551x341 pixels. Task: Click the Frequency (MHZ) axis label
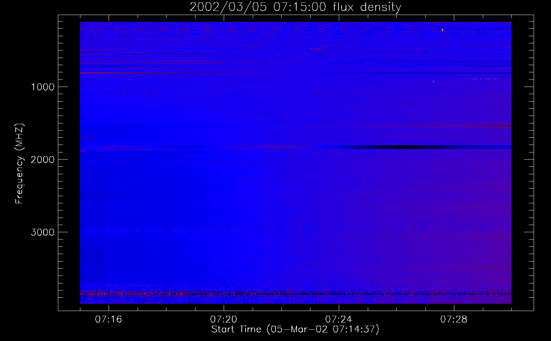tap(19, 164)
